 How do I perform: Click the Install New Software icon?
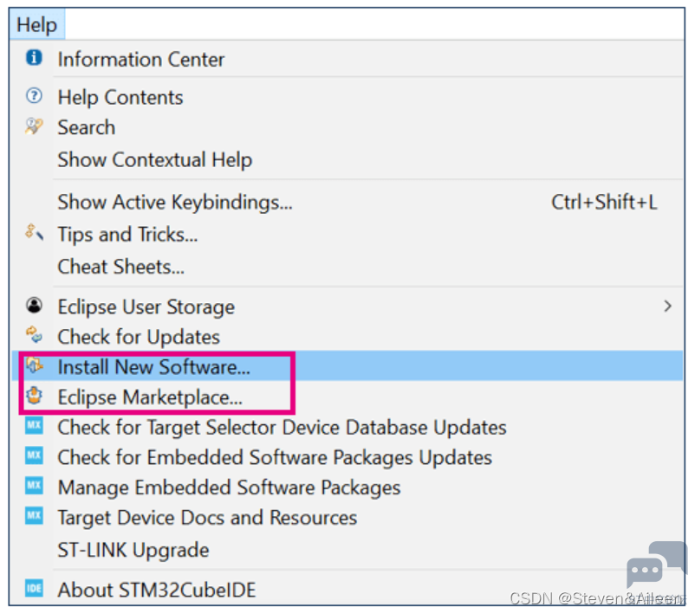pyautogui.click(x=34, y=365)
